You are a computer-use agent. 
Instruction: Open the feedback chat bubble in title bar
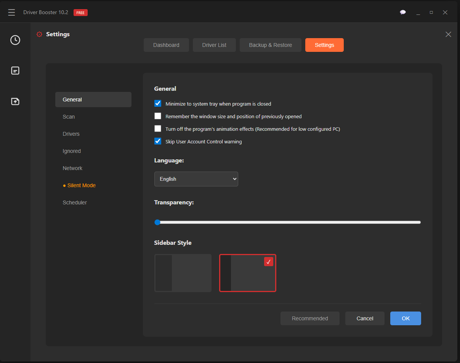point(403,12)
